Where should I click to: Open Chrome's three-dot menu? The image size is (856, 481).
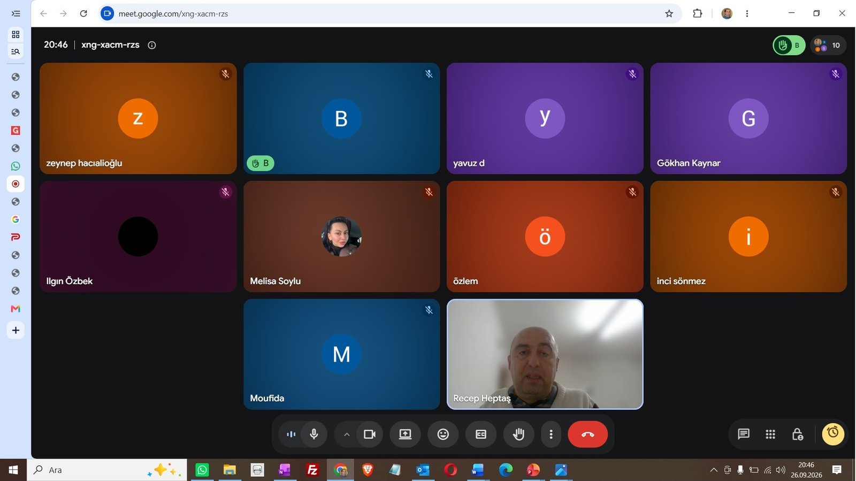(747, 13)
